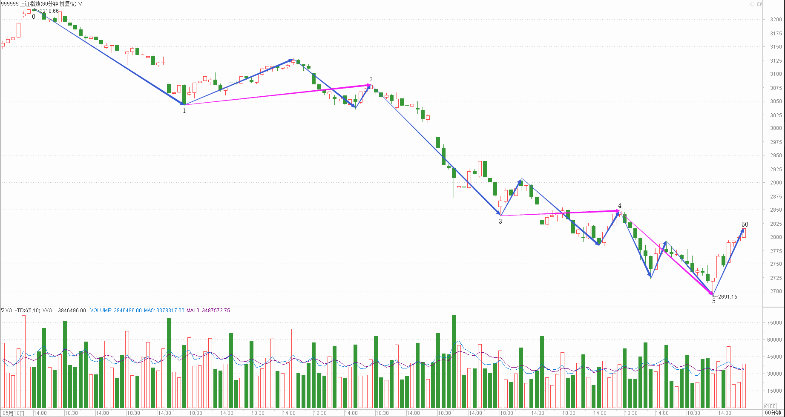Click wave label 1 at first low

pyautogui.click(x=184, y=111)
